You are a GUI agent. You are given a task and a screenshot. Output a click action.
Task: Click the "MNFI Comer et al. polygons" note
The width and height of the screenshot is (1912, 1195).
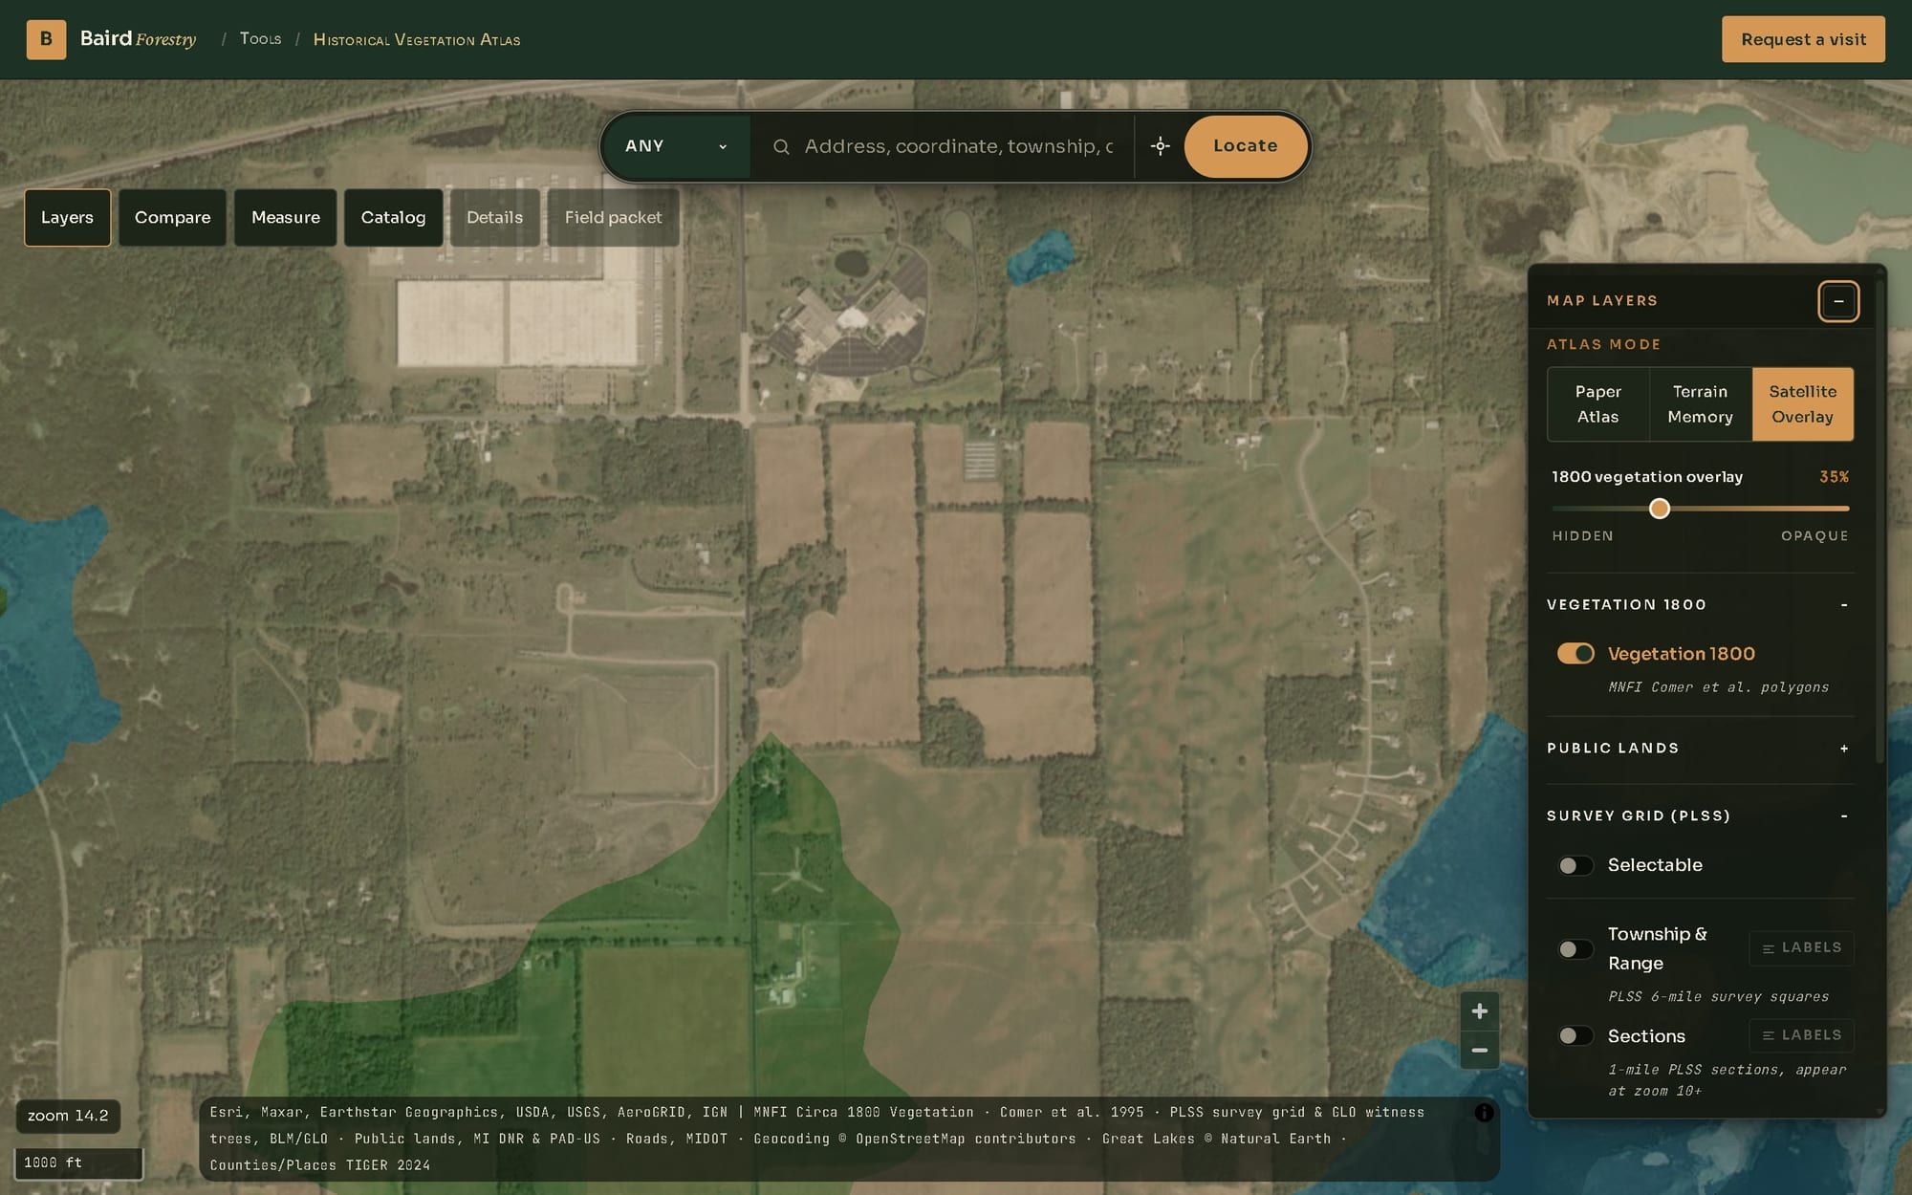(x=1718, y=687)
